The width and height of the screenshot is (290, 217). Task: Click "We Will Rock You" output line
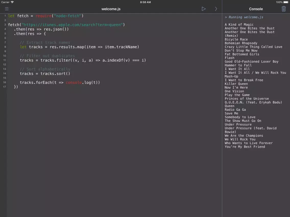[240, 139]
